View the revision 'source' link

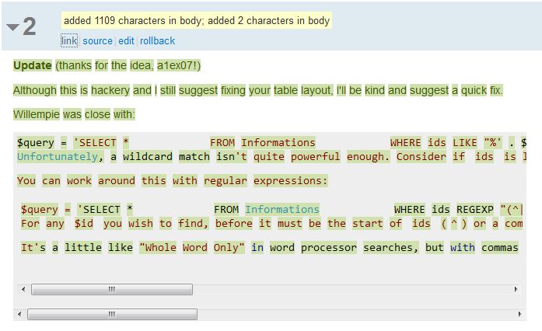click(97, 40)
